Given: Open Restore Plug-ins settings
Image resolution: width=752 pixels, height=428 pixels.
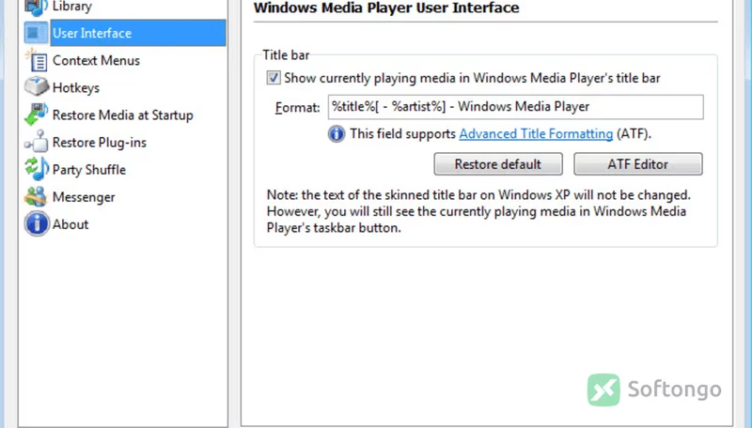Looking at the screenshot, I should pos(100,142).
